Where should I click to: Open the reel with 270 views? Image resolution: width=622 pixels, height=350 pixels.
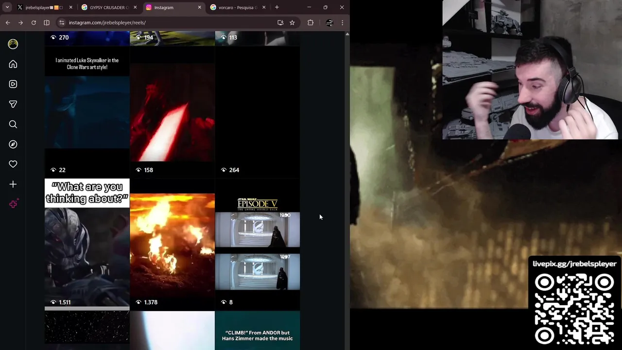point(87,38)
